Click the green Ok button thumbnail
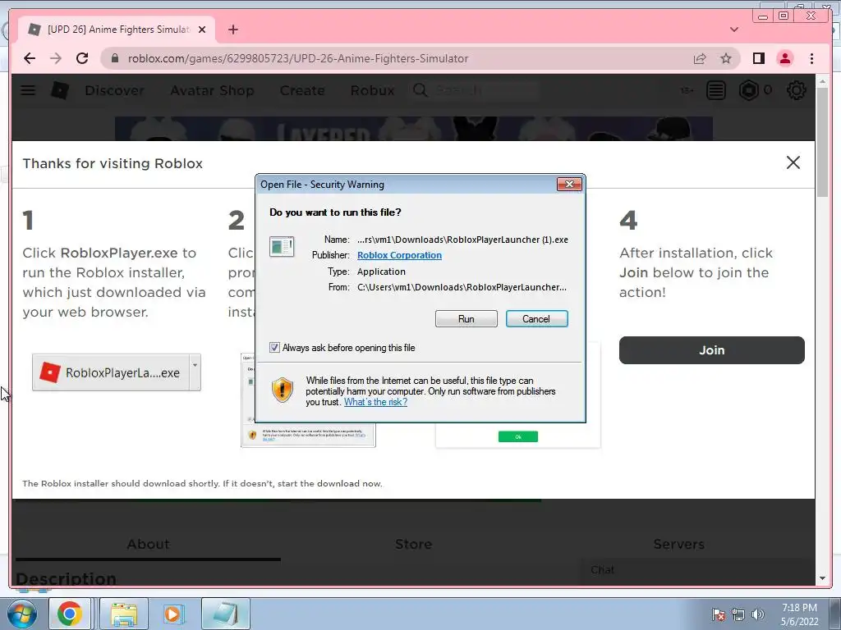Screen dimensions: 841x630 click(x=517, y=436)
